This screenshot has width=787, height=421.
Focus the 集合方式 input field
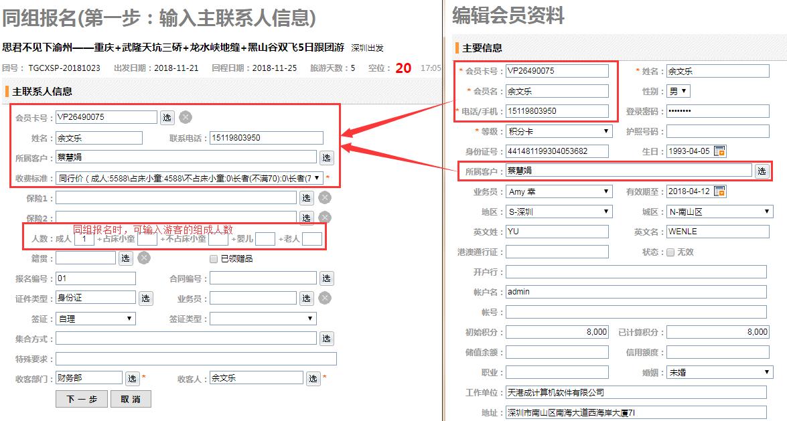click(186, 338)
